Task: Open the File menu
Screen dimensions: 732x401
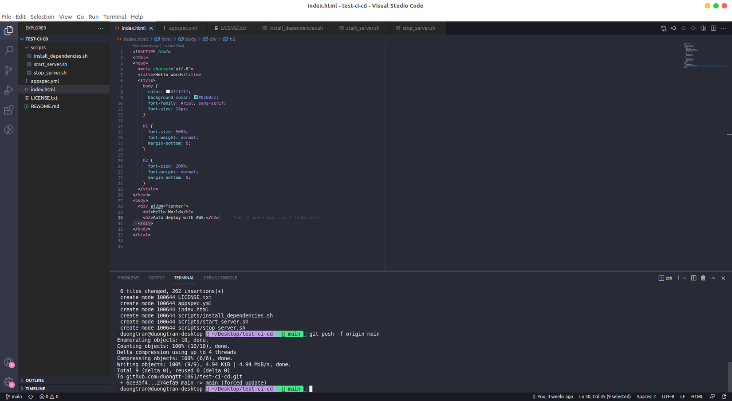Action: point(7,17)
